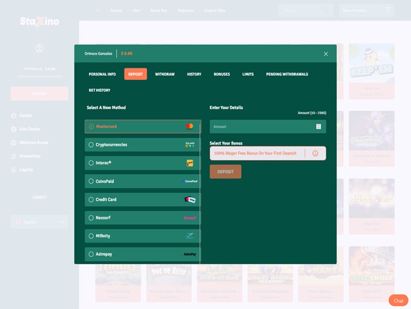
Task: Switch to the Withdraw tab
Action: [x=164, y=74]
